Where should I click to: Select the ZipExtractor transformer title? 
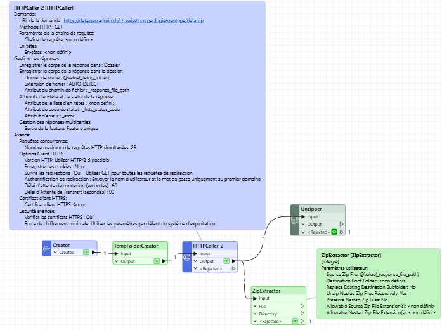(266, 291)
